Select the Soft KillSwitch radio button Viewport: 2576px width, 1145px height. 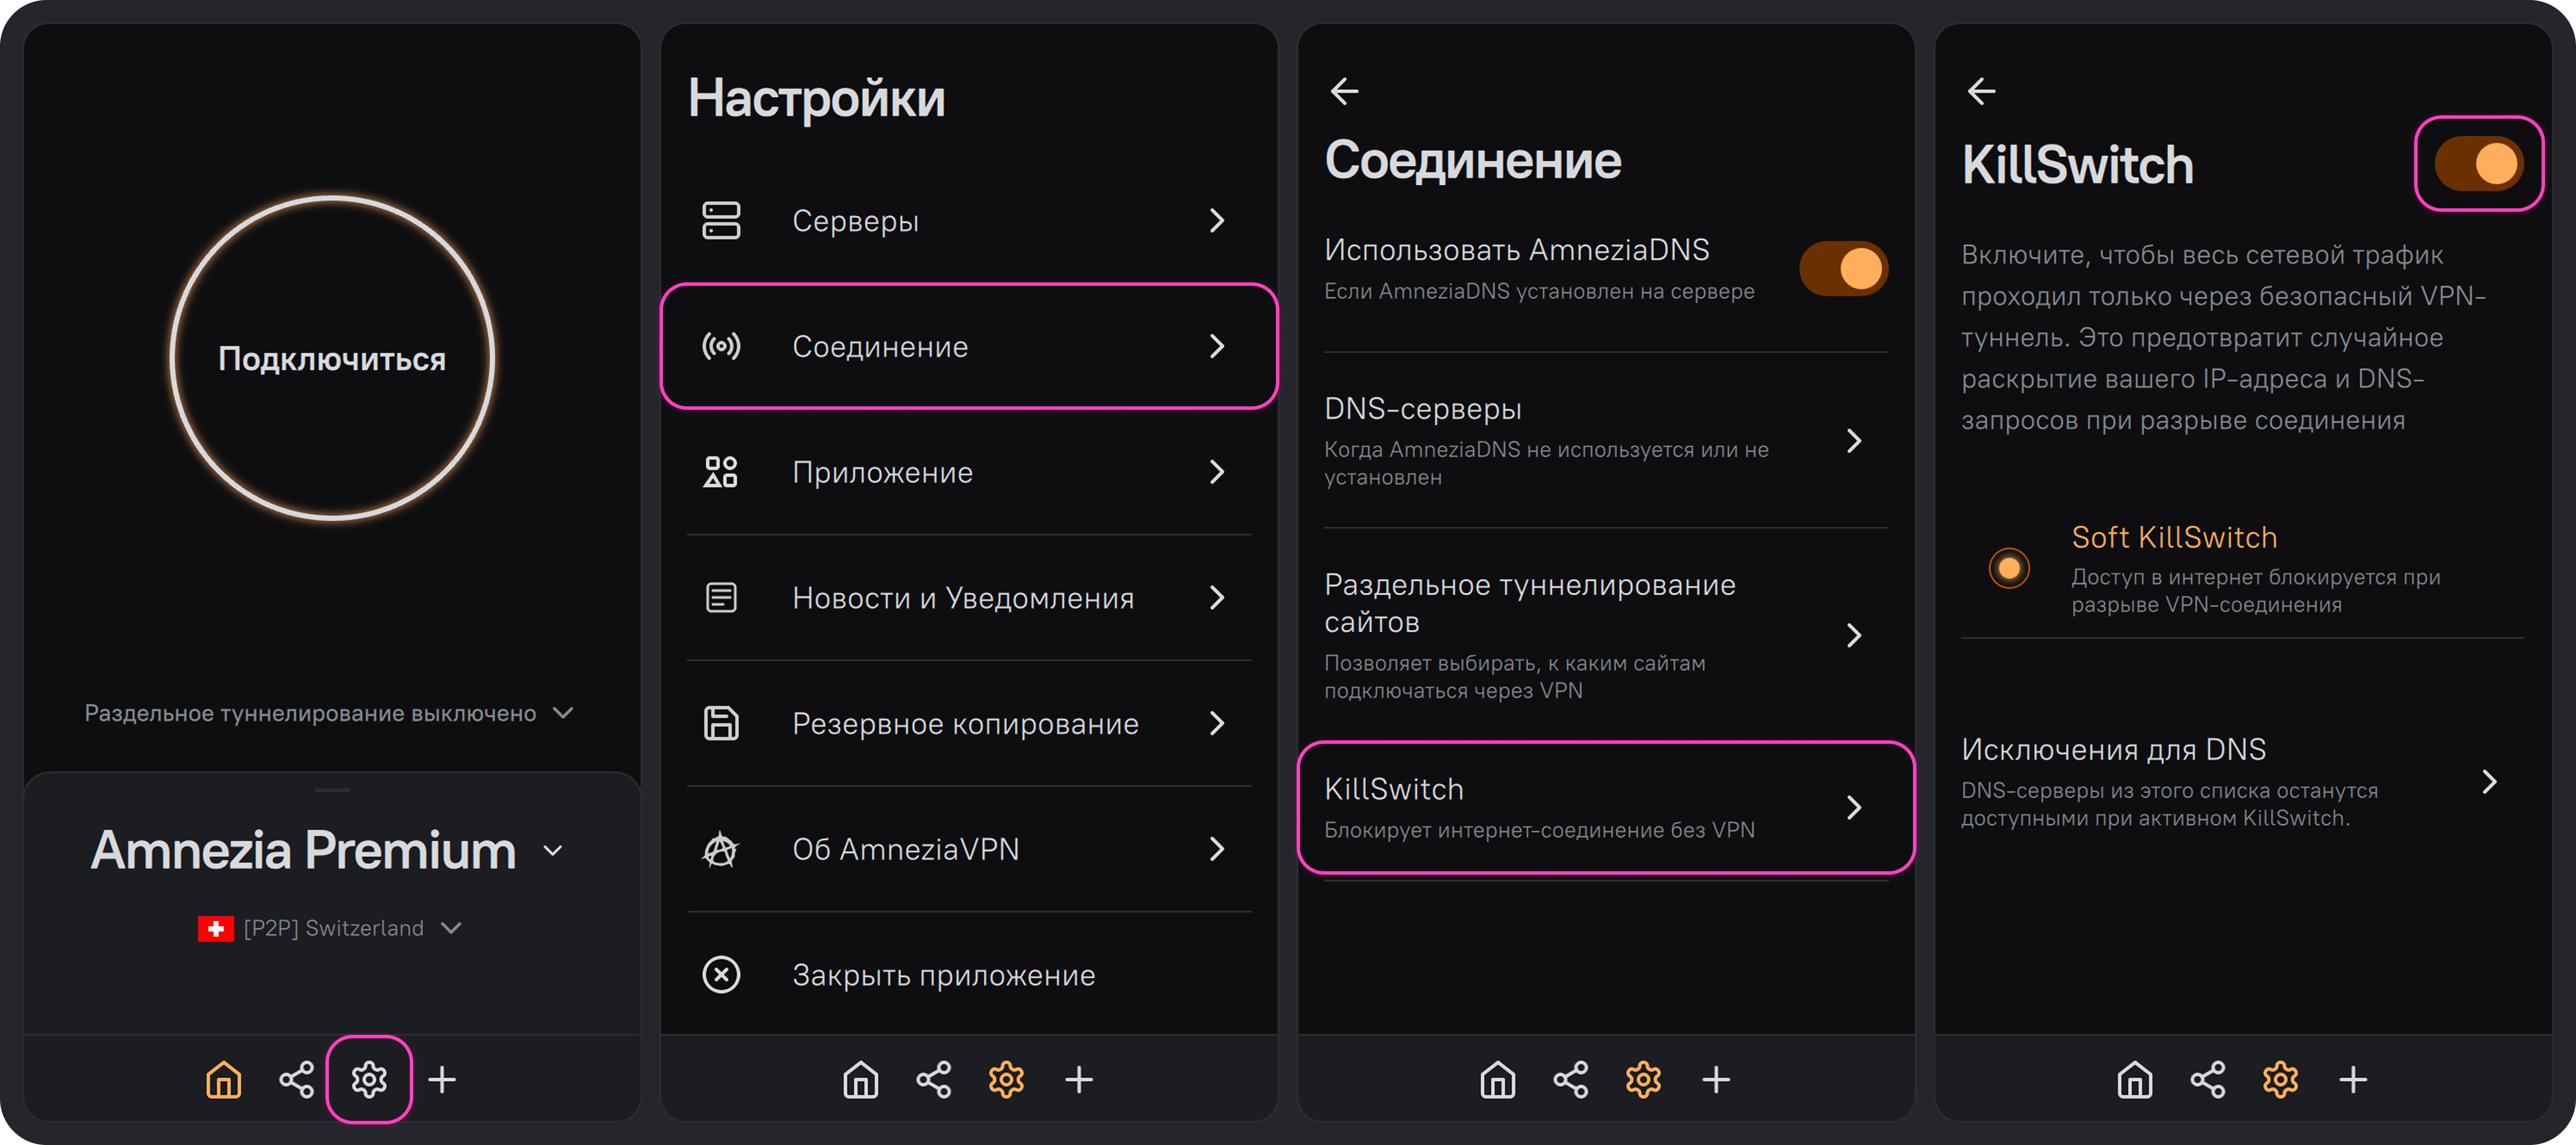point(2009,569)
